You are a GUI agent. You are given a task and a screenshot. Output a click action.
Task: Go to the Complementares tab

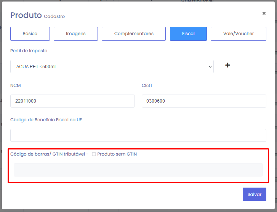134,34
